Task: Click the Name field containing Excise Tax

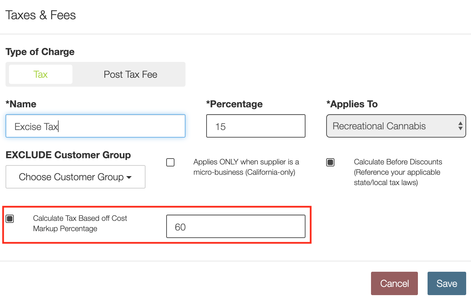Action: (x=96, y=126)
